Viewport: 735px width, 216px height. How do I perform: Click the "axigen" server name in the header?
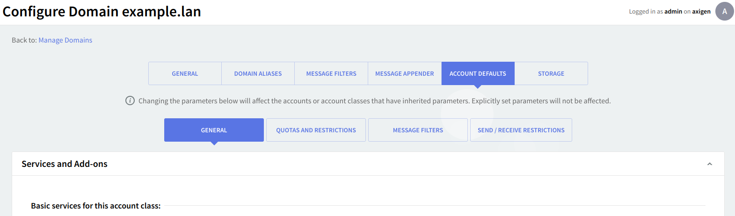(701, 12)
